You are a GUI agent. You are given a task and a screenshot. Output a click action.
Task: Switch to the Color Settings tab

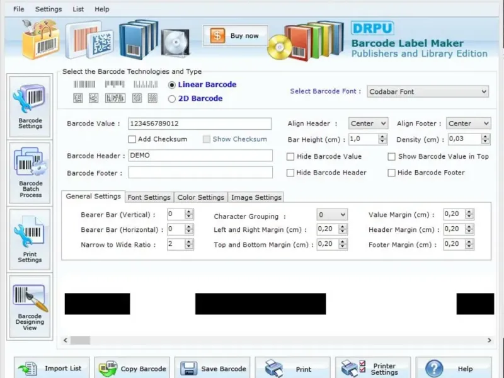point(201,197)
